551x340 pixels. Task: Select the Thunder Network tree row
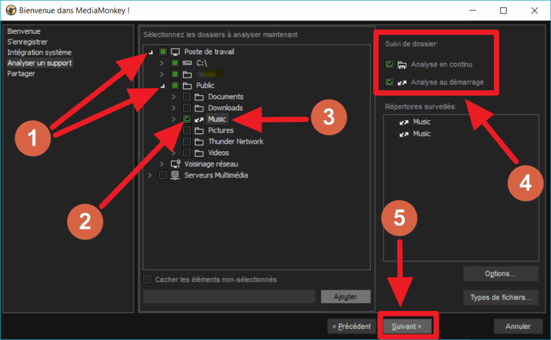point(236,141)
